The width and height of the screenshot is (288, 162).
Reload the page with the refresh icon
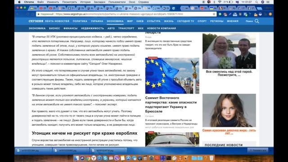(x=28, y=14)
